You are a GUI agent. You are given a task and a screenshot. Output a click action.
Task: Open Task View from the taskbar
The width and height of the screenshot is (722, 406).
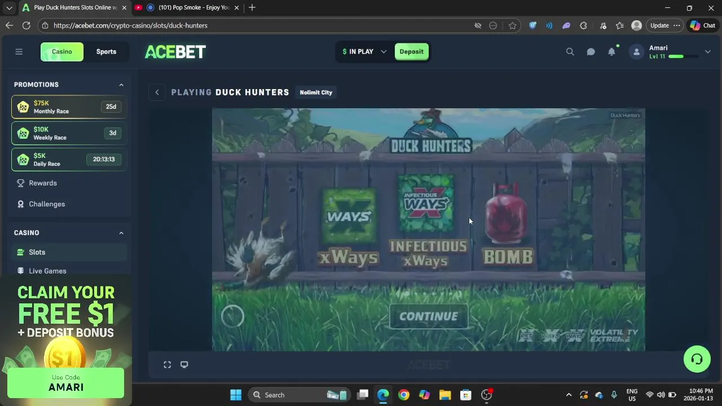pos(363,395)
